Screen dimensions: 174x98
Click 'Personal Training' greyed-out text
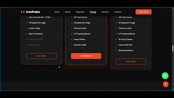coord(36,39)
